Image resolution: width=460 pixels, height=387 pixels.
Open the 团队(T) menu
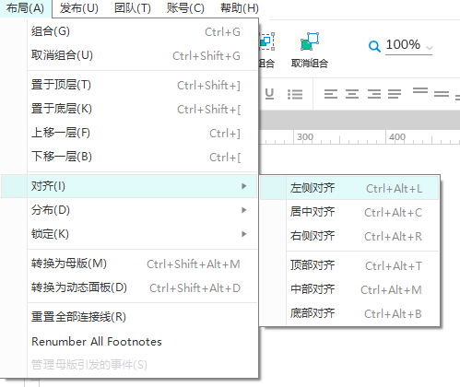pyautogui.click(x=133, y=8)
